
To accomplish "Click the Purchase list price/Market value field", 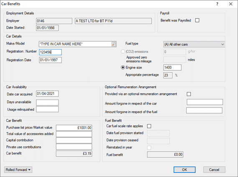I will click(74, 127).
